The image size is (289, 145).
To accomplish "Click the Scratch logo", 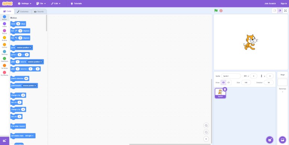I will 7,3.
